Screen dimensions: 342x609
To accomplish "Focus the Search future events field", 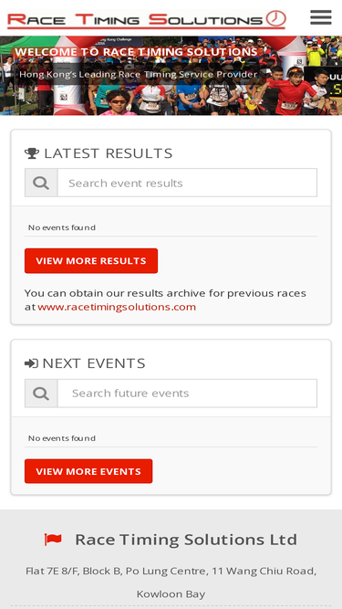I will (187, 394).
